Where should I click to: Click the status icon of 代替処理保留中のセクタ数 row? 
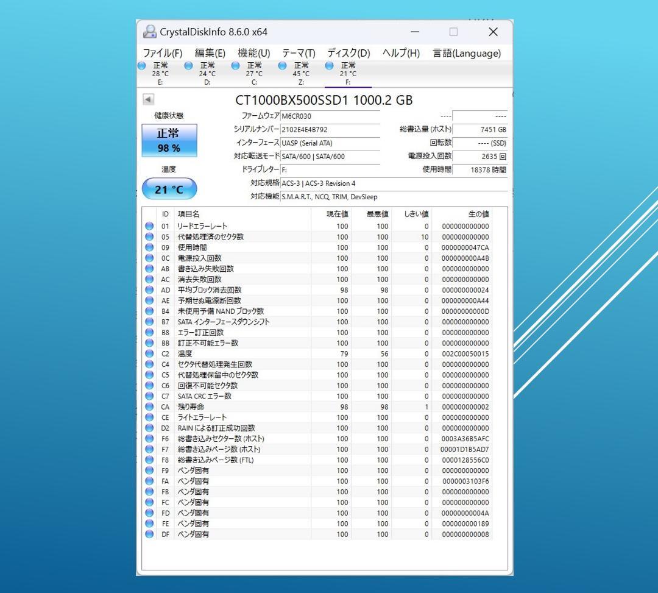(x=149, y=375)
